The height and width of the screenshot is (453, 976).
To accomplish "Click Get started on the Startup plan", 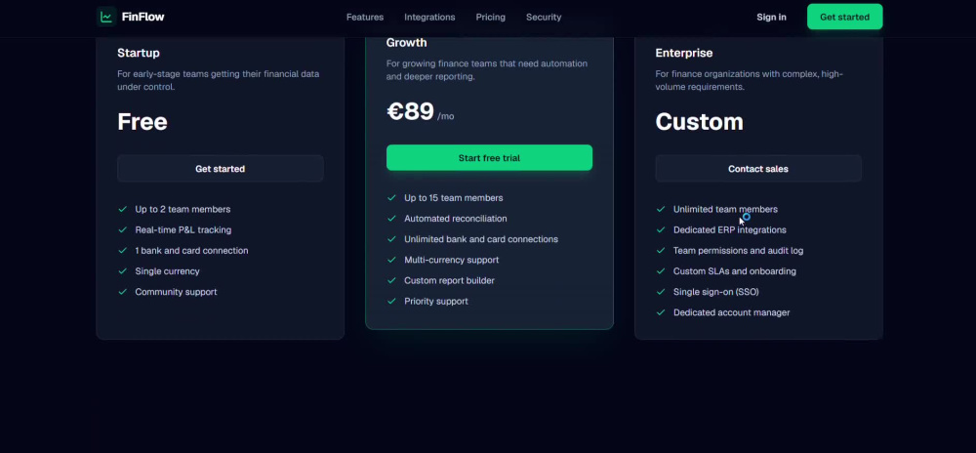I will (221, 169).
